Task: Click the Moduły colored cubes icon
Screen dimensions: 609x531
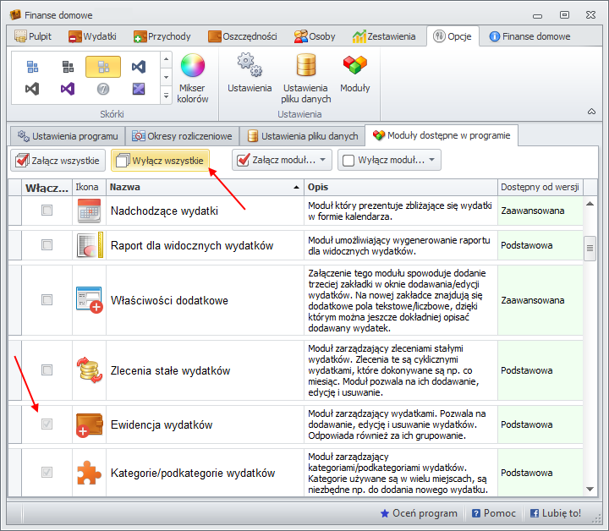Action: [354, 66]
